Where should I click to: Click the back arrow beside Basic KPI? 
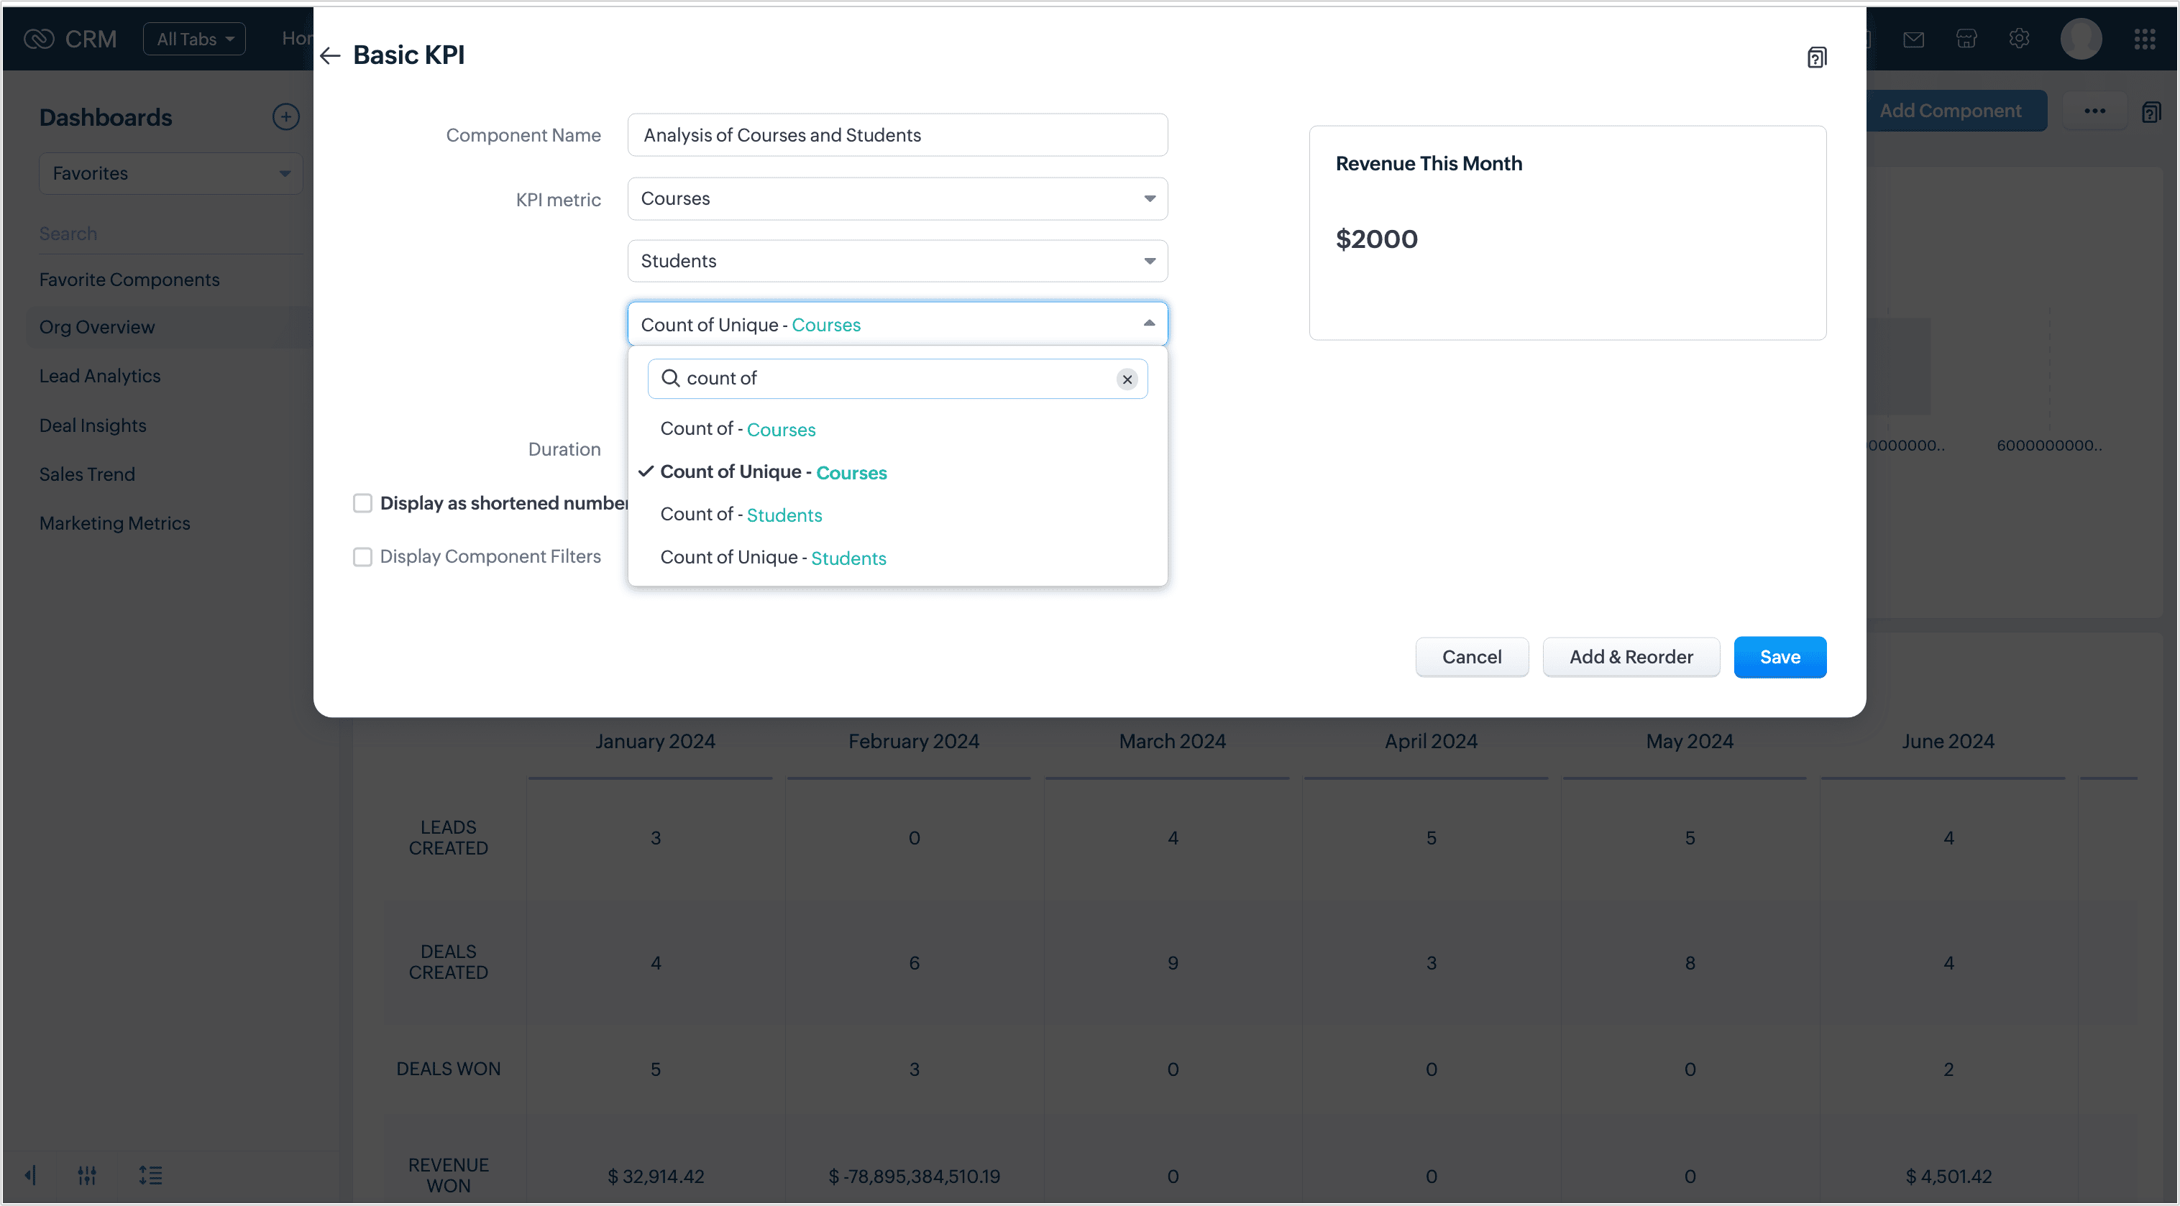click(x=330, y=56)
